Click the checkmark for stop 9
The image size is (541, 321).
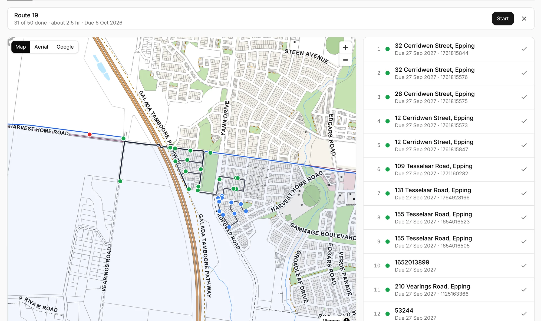(524, 241)
